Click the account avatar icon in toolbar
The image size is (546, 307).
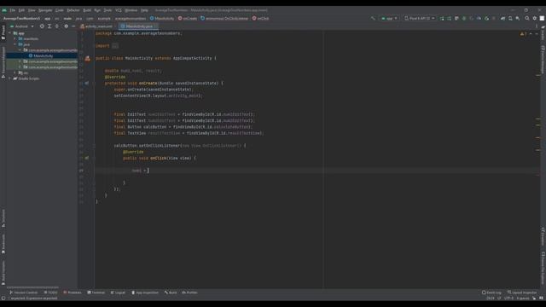543,18
